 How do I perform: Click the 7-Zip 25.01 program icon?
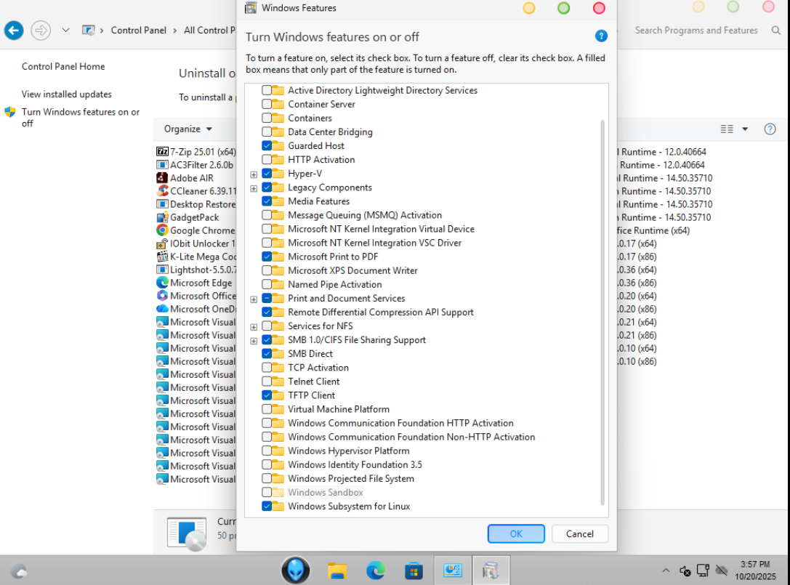point(162,152)
